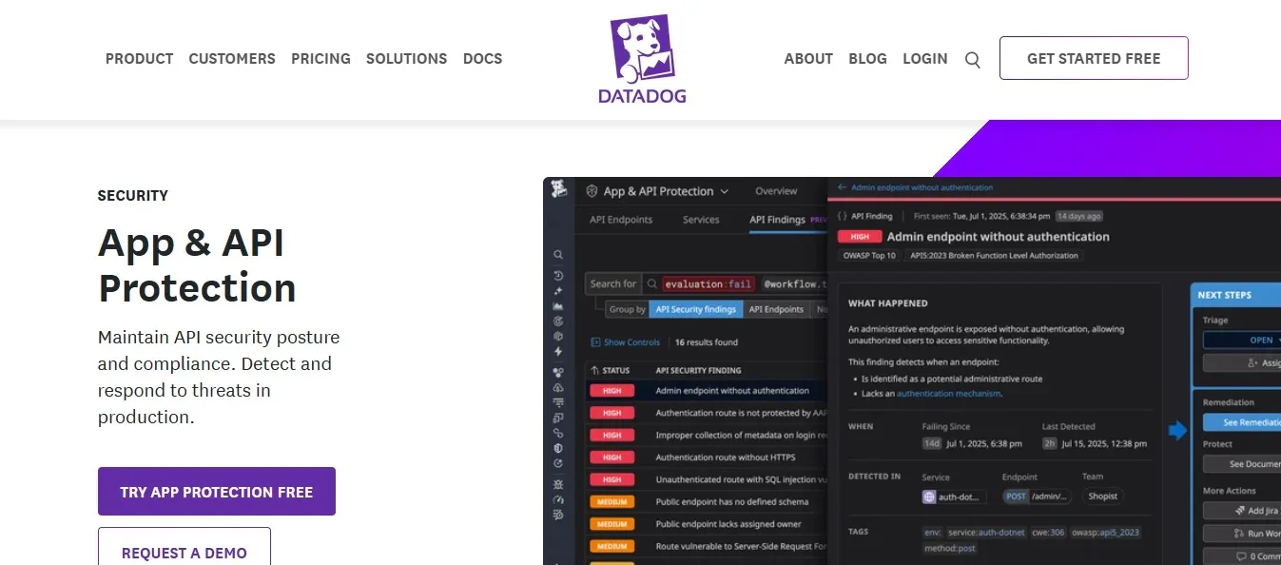Viewport: 1281px width, 565px height.
Task: Click the See Remediation button
Action: [x=1242, y=422]
